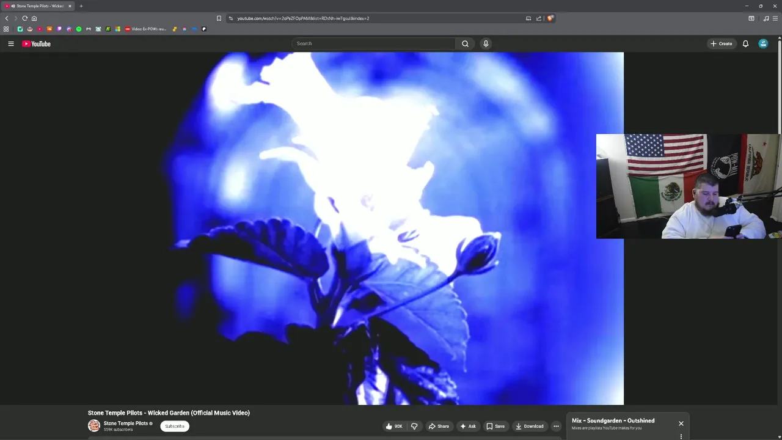Open the Spotify bookmark
The width and height of the screenshot is (782, 440).
[79, 29]
